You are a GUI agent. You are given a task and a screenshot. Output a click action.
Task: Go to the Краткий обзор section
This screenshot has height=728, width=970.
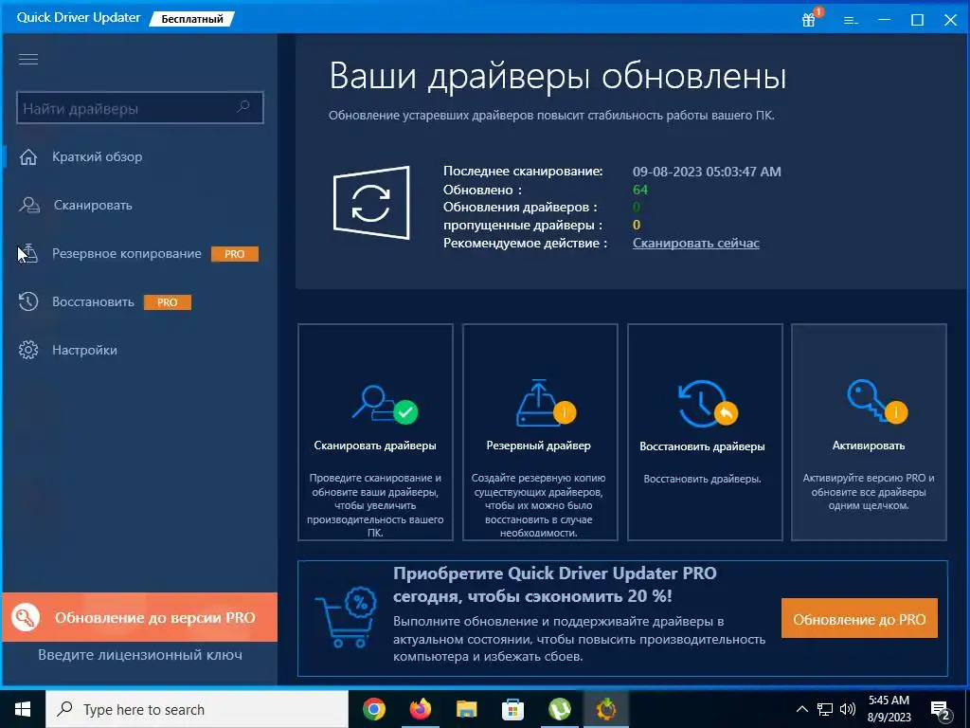click(x=98, y=156)
